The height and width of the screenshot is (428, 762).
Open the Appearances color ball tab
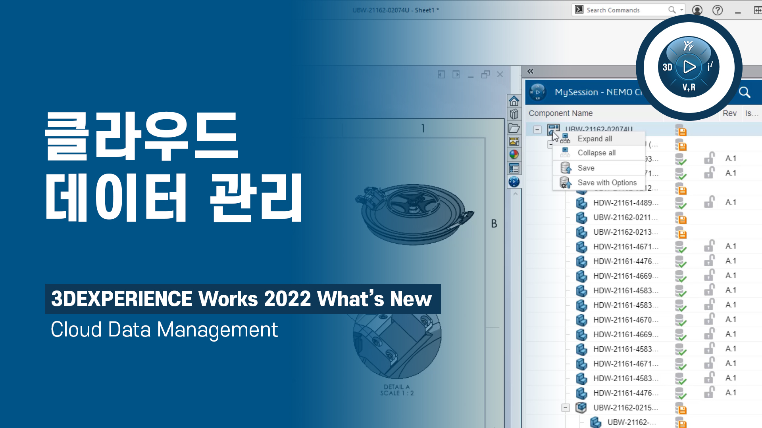[x=514, y=155]
